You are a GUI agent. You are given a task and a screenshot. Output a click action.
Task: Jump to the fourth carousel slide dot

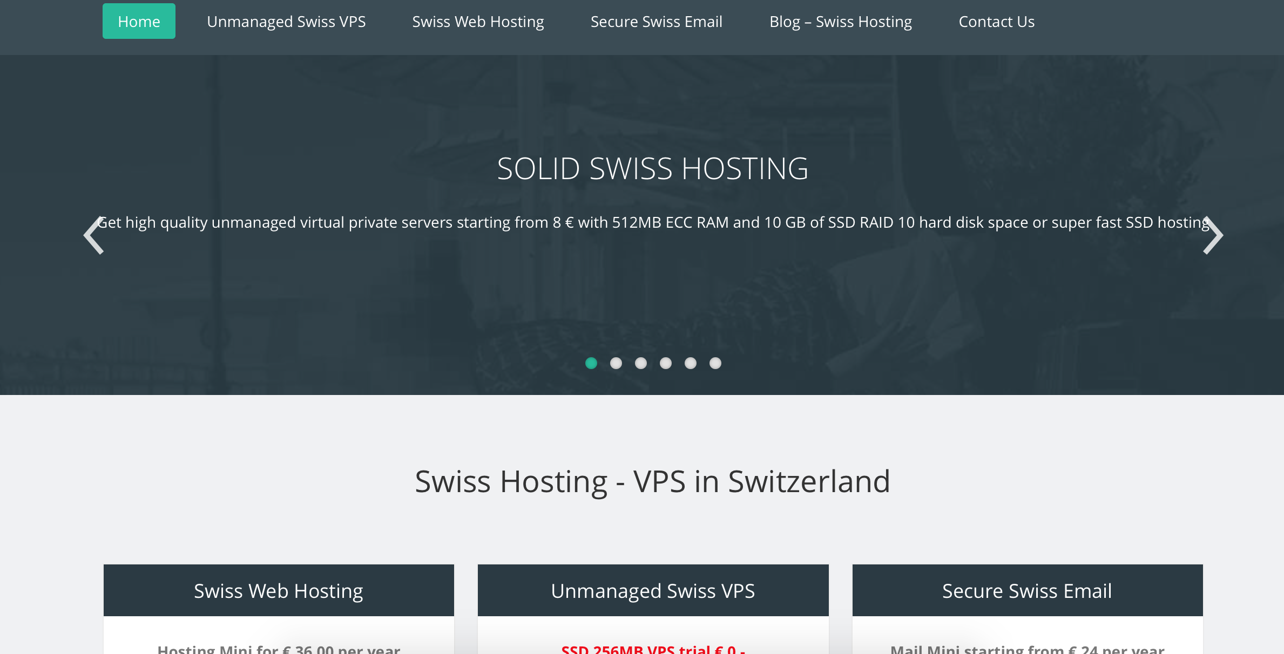click(666, 363)
